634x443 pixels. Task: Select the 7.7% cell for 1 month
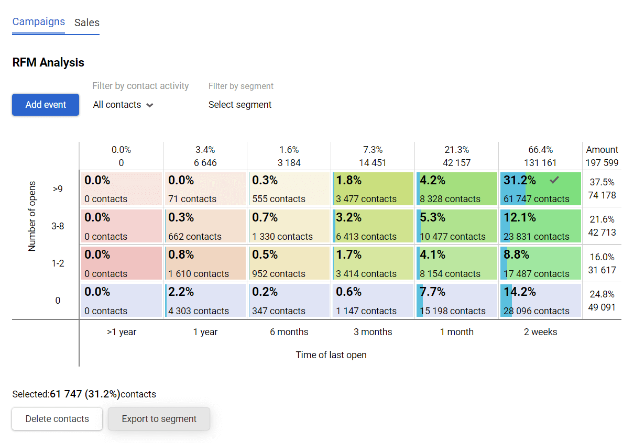[x=456, y=300]
